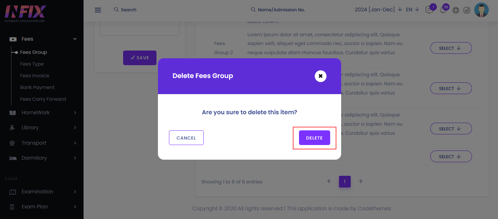Close the Delete Fees Group dialog

(x=321, y=76)
